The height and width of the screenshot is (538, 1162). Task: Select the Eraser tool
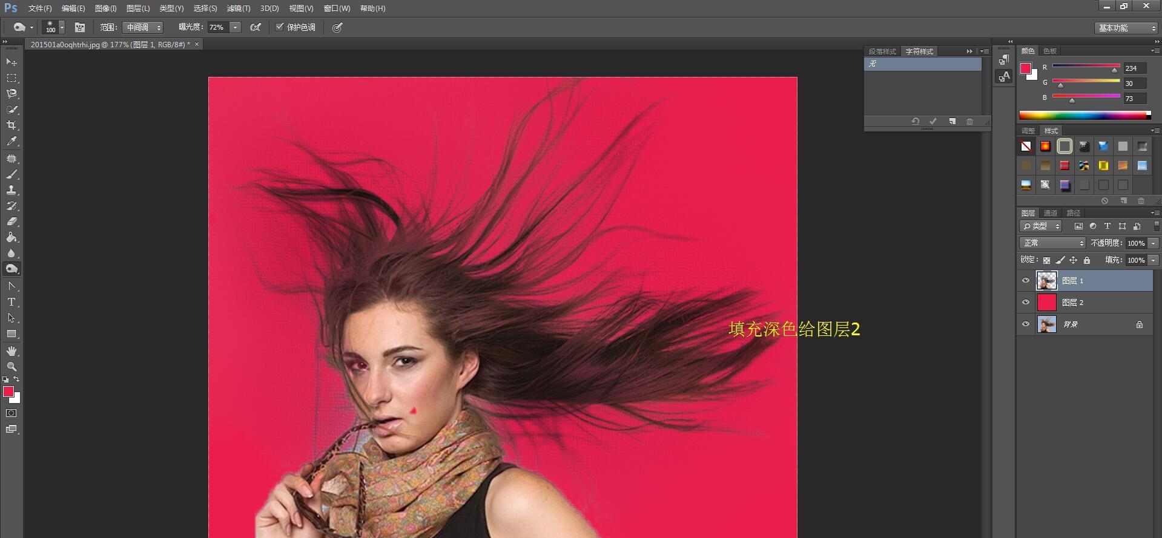pos(12,221)
